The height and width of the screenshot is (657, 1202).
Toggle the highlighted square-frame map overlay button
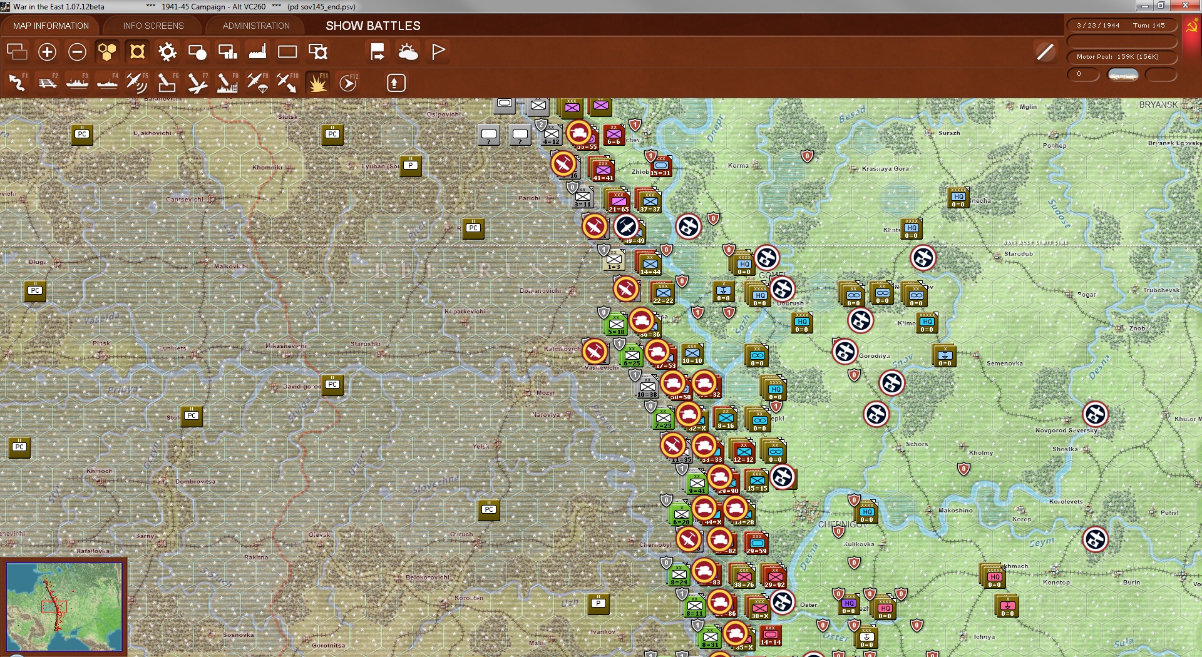(137, 51)
